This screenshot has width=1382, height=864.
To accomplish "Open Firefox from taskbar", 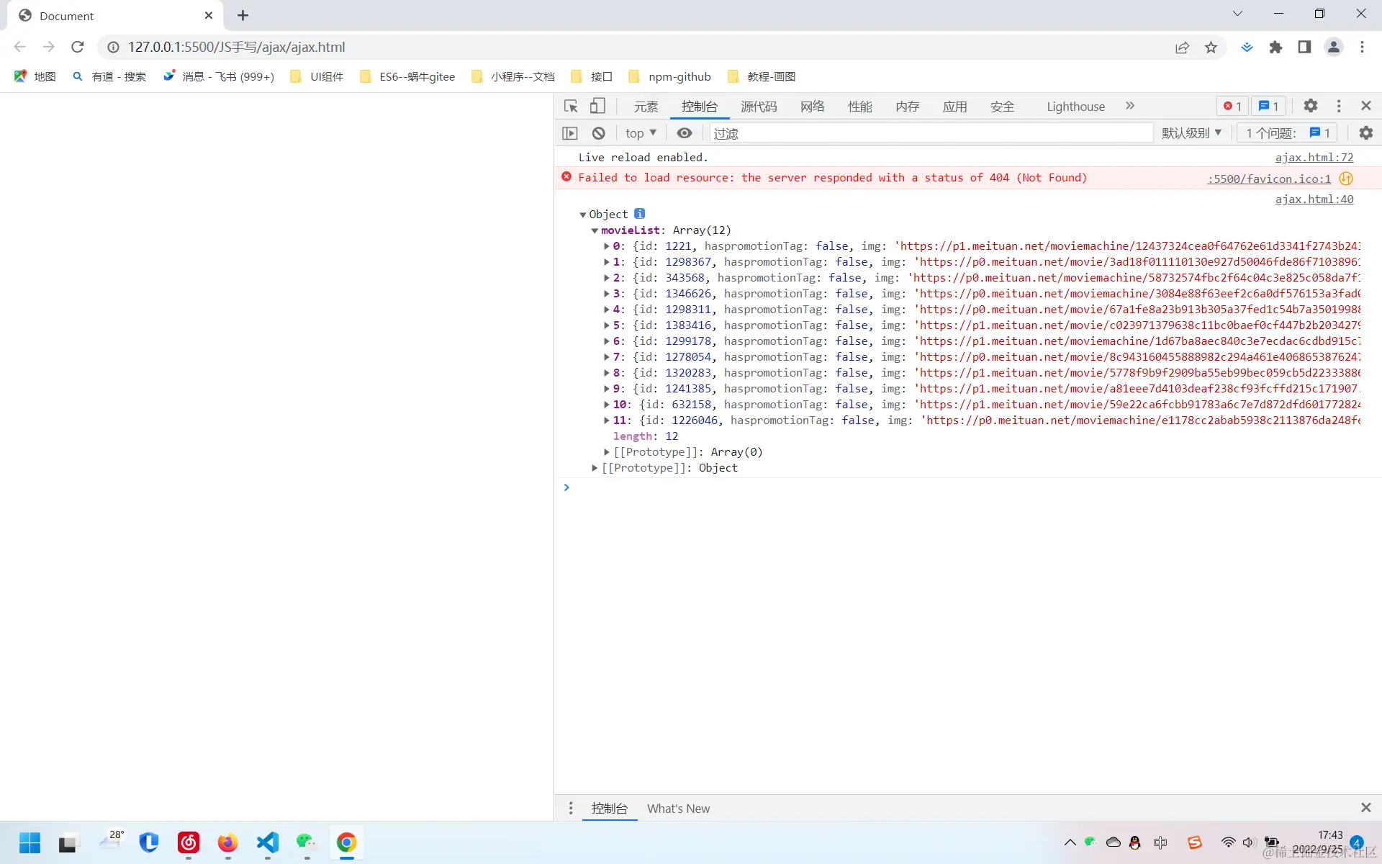I will (228, 842).
